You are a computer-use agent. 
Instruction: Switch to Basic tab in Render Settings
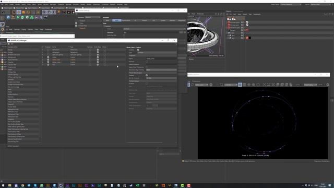pyautogui.click(x=108, y=20)
